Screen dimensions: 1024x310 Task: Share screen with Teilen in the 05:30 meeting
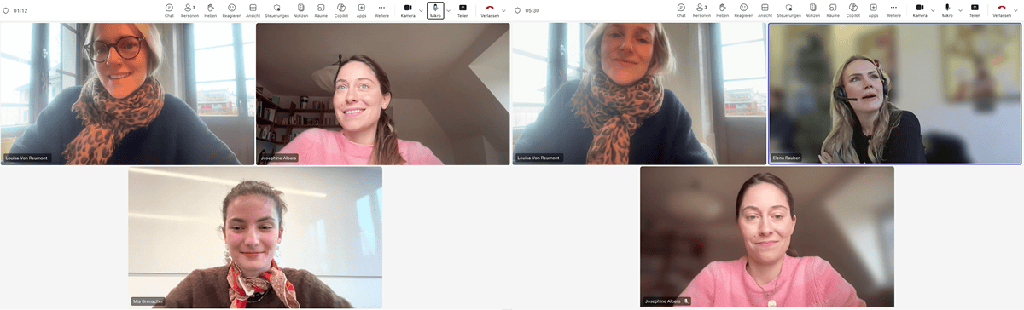[x=975, y=10]
